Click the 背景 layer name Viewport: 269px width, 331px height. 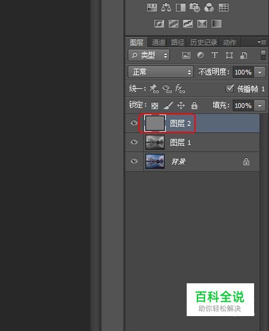[178, 162]
